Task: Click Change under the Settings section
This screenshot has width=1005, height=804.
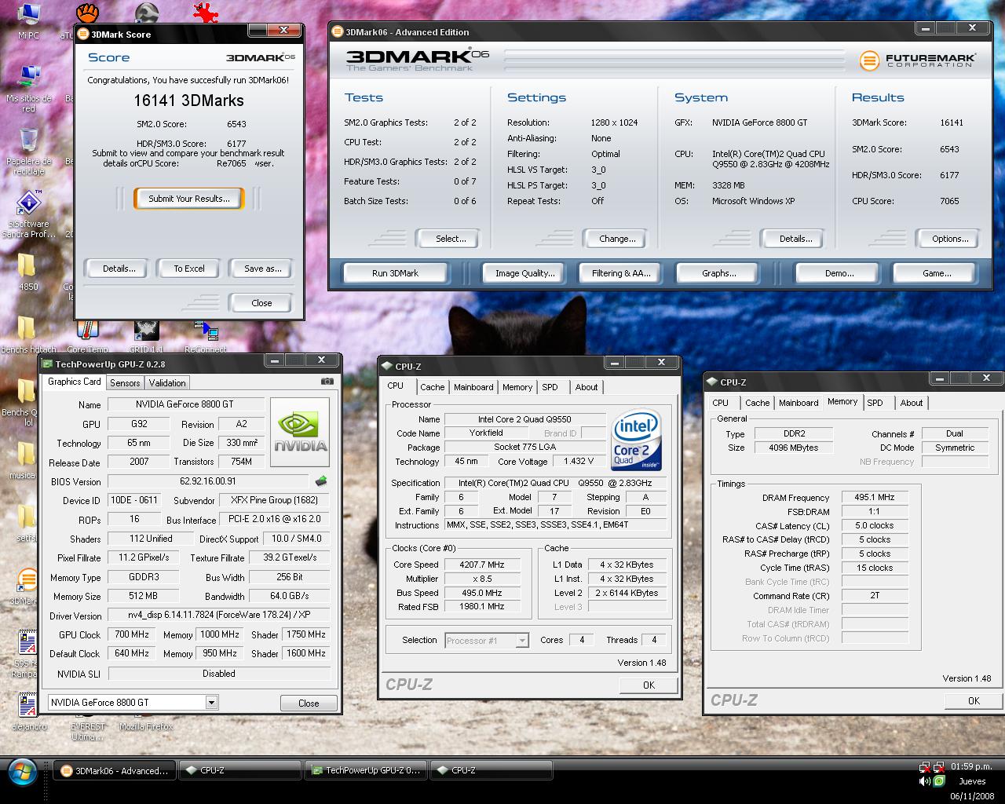Action: point(617,239)
